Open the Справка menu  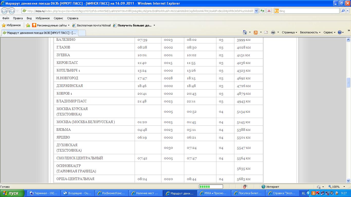click(x=72, y=18)
